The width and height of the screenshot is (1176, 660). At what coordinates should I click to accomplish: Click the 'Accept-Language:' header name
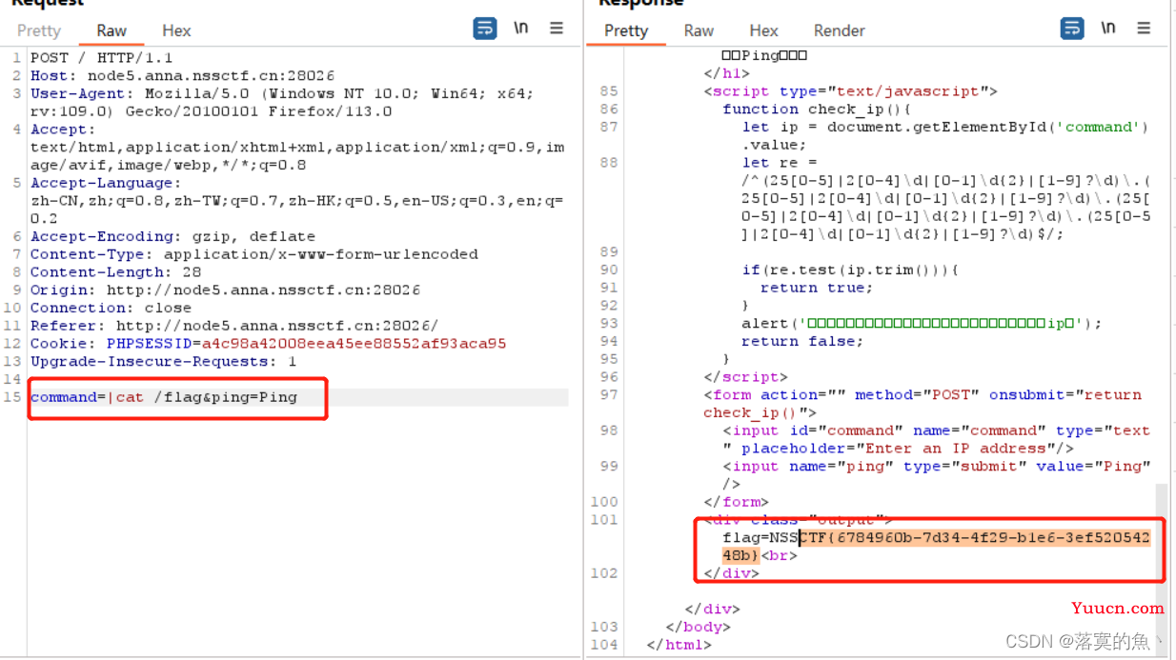(x=105, y=183)
